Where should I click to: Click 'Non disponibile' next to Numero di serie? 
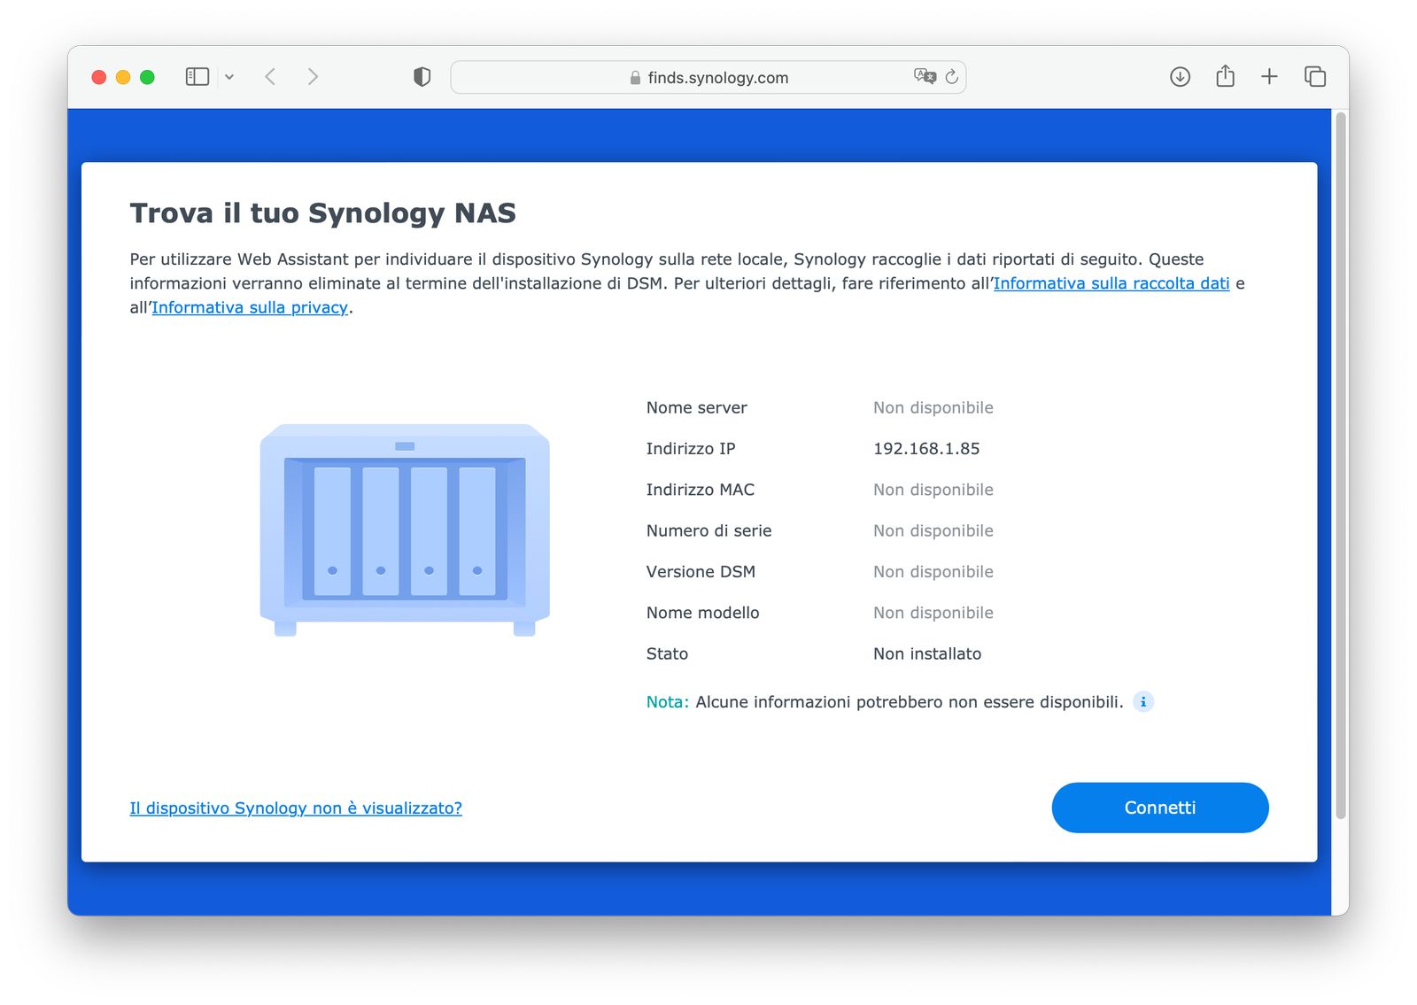coord(933,531)
